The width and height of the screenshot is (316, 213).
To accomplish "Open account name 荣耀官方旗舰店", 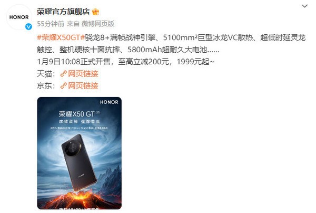I will pos(63,12).
